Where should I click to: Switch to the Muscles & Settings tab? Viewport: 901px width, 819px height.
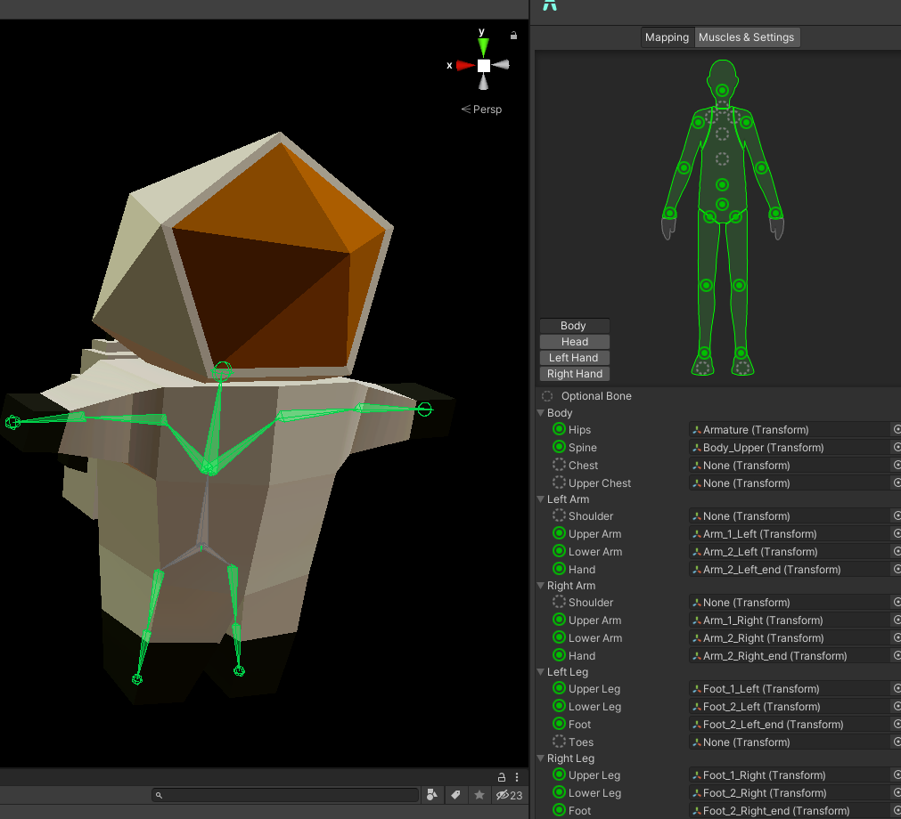(x=746, y=37)
